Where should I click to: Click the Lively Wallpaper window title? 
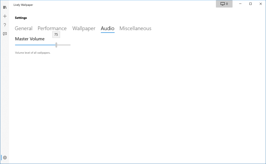pyautogui.click(x=23, y=5)
